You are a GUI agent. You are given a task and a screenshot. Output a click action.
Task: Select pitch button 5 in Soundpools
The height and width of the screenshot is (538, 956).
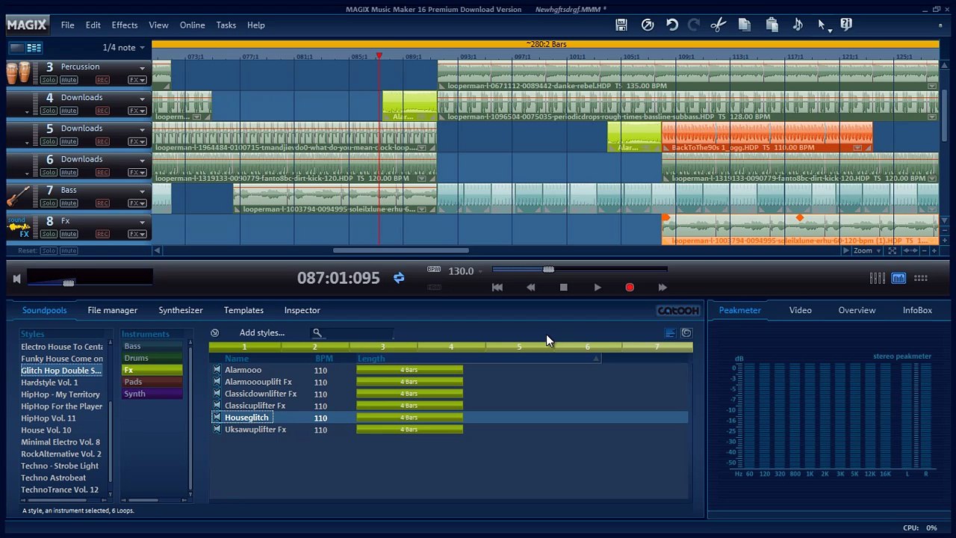point(519,347)
